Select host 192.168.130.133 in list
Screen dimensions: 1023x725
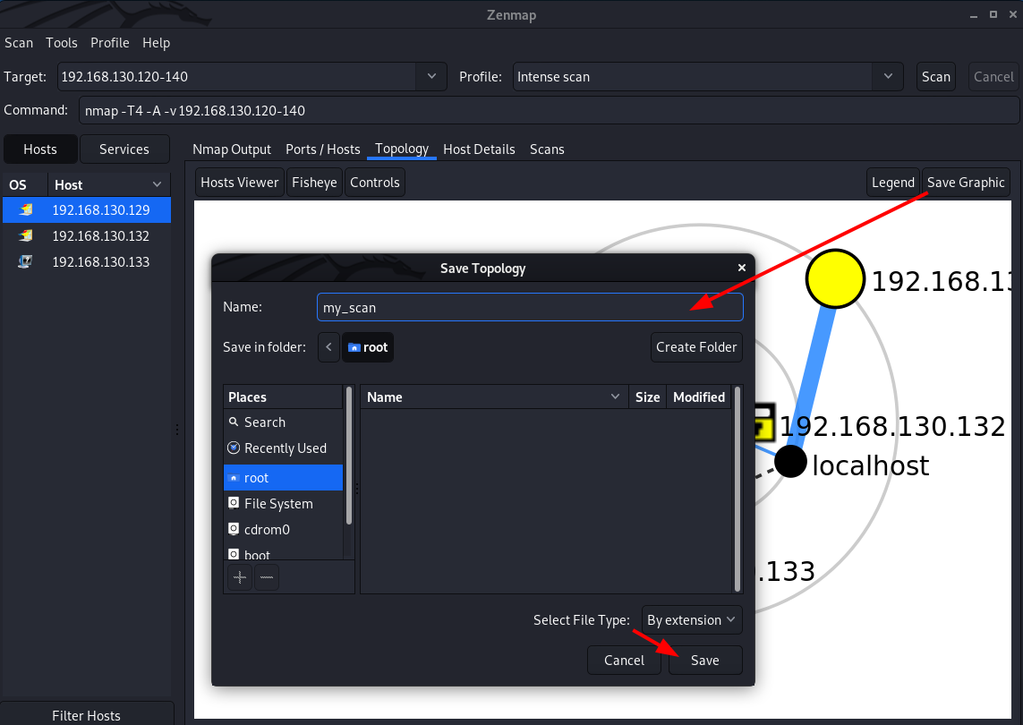[x=86, y=261]
